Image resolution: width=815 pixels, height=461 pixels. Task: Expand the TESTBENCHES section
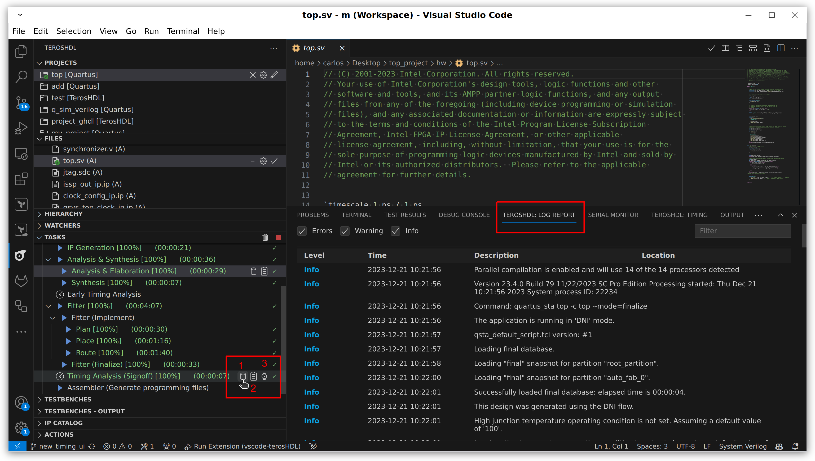[x=39, y=399]
